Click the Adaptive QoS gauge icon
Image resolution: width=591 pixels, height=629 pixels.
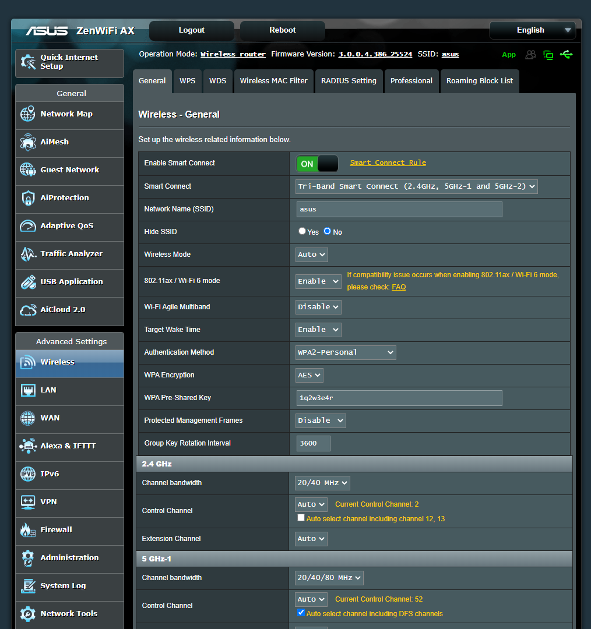pos(28,226)
